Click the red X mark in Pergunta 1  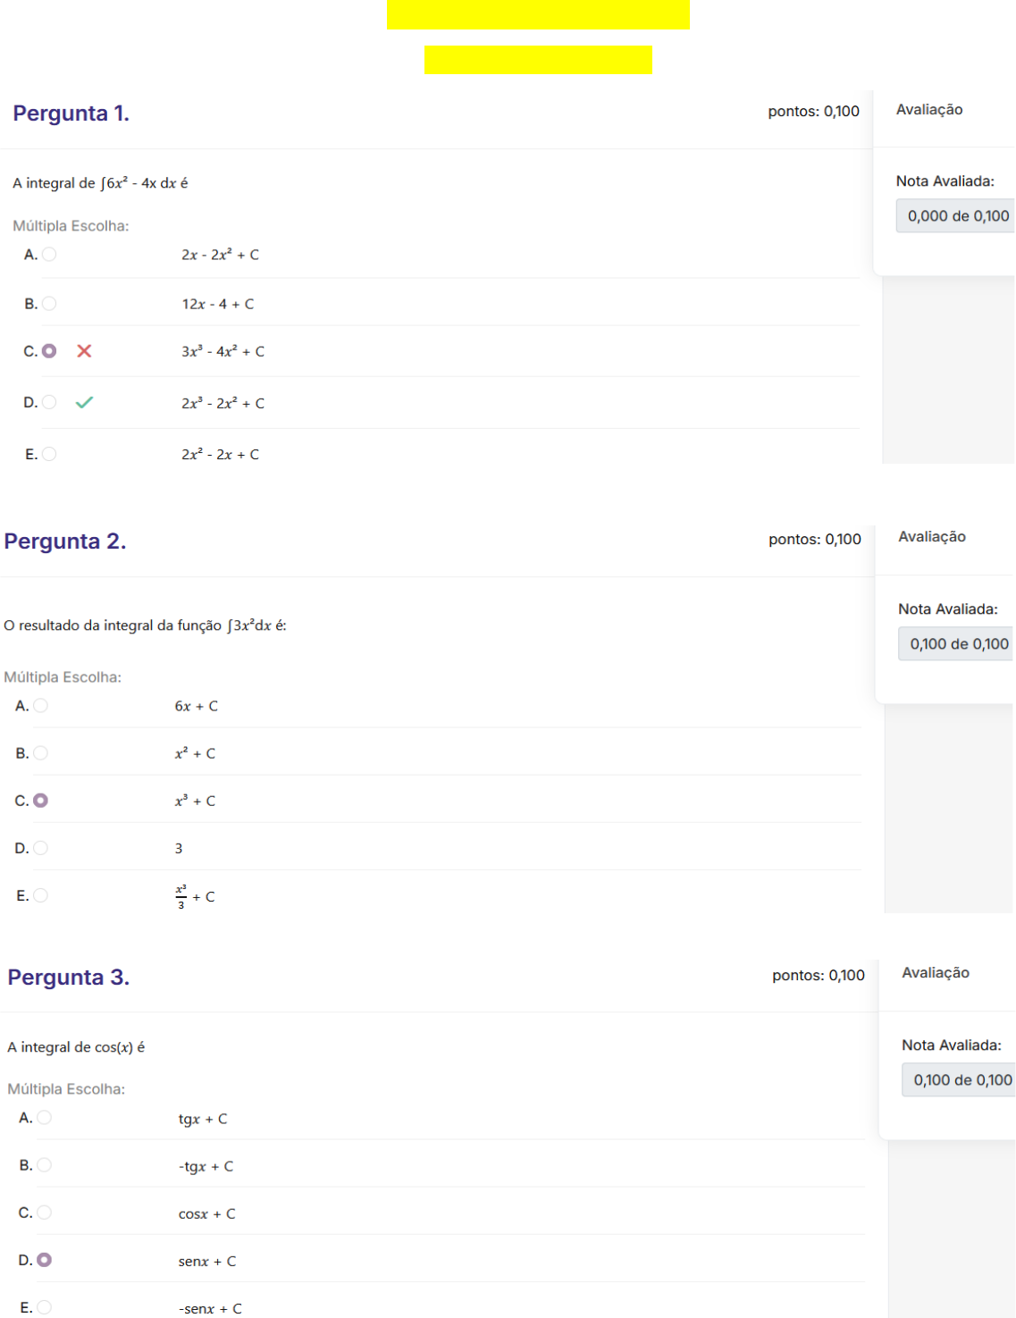click(84, 351)
